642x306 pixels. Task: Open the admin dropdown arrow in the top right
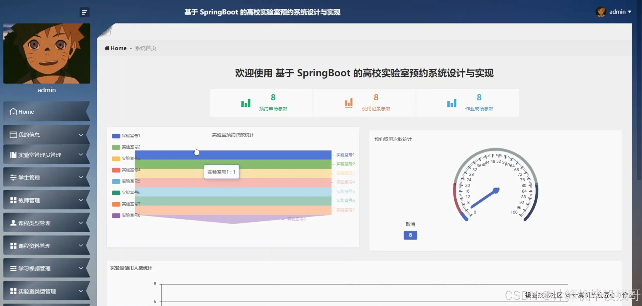coord(630,12)
